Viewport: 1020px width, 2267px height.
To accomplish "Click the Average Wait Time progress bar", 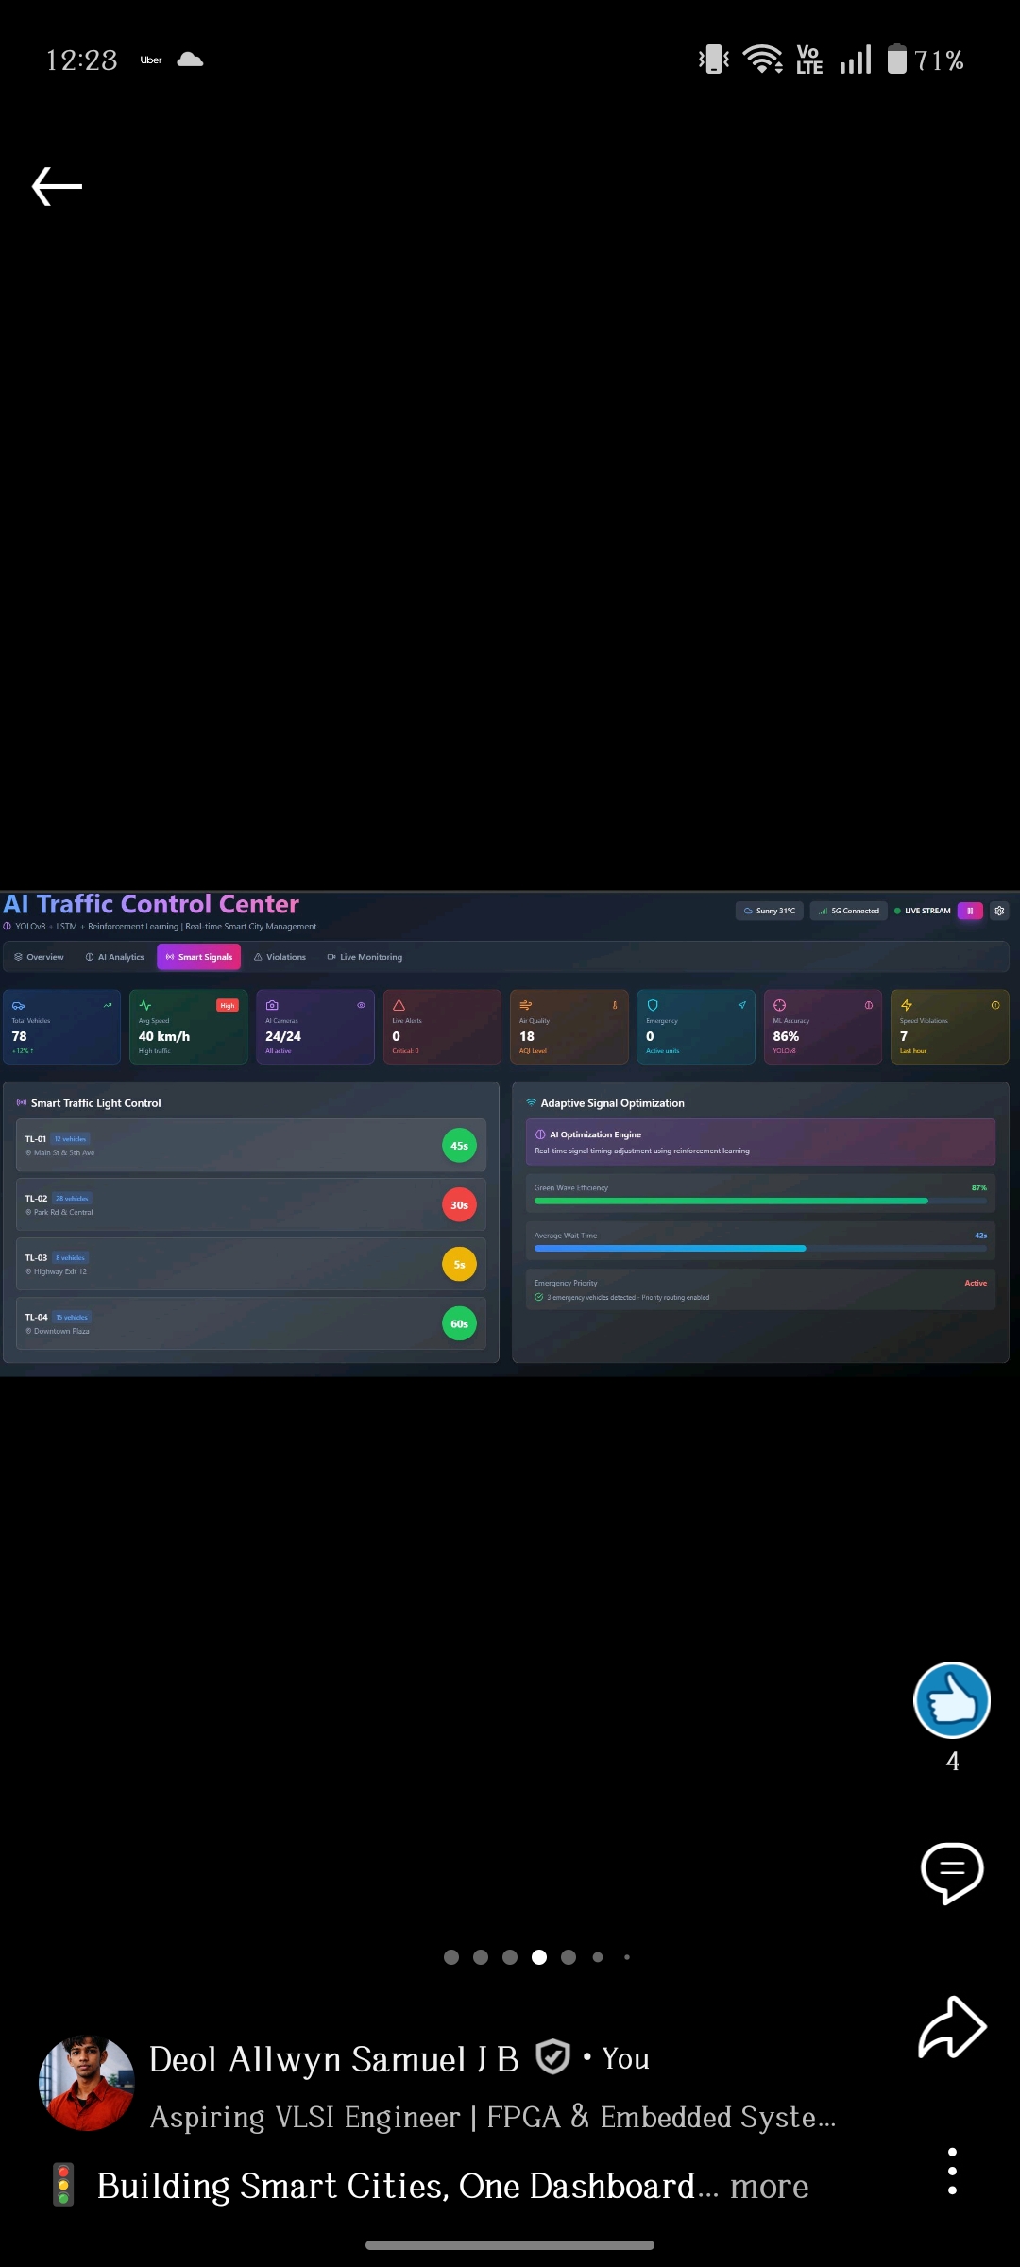I will point(760,1248).
